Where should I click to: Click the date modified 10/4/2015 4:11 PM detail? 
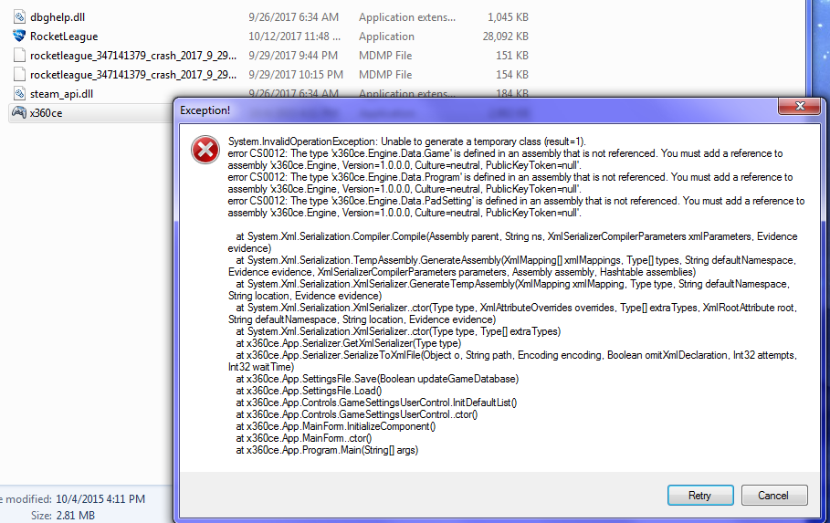(100, 499)
